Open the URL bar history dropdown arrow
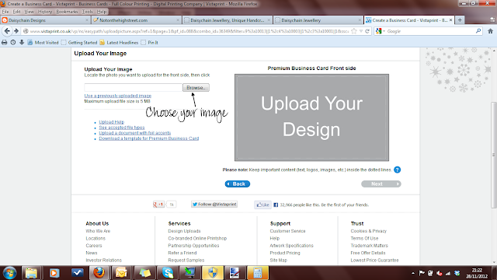The width and height of the screenshot is (497, 280). pyautogui.click(x=361, y=31)
